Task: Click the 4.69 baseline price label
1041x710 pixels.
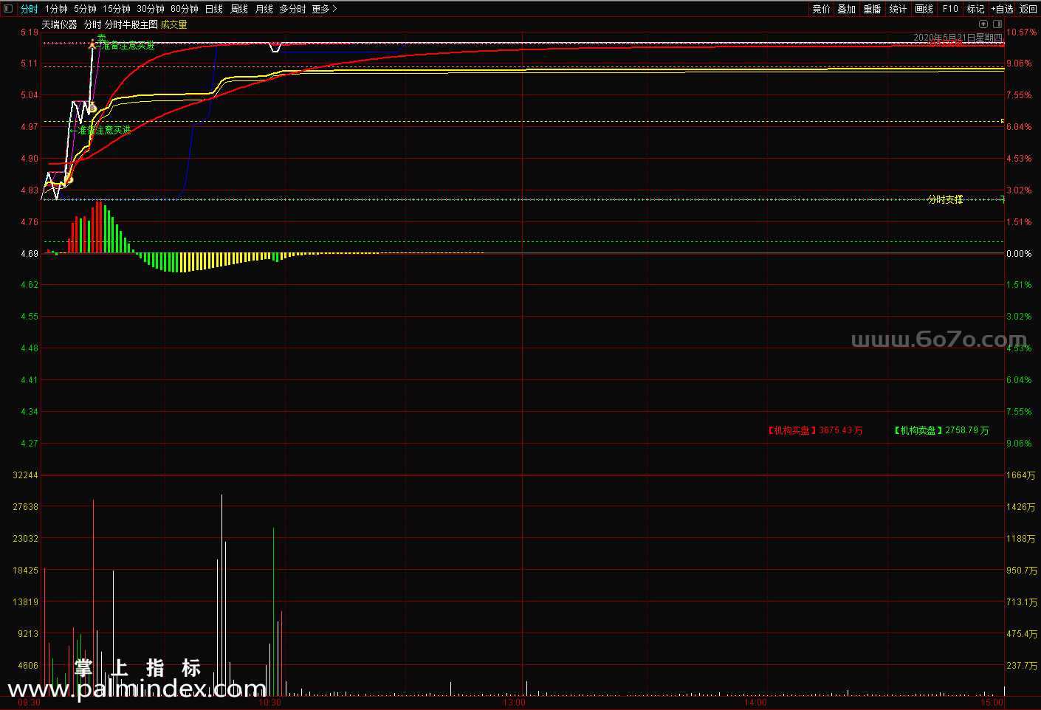Action: tap(30, 253)
